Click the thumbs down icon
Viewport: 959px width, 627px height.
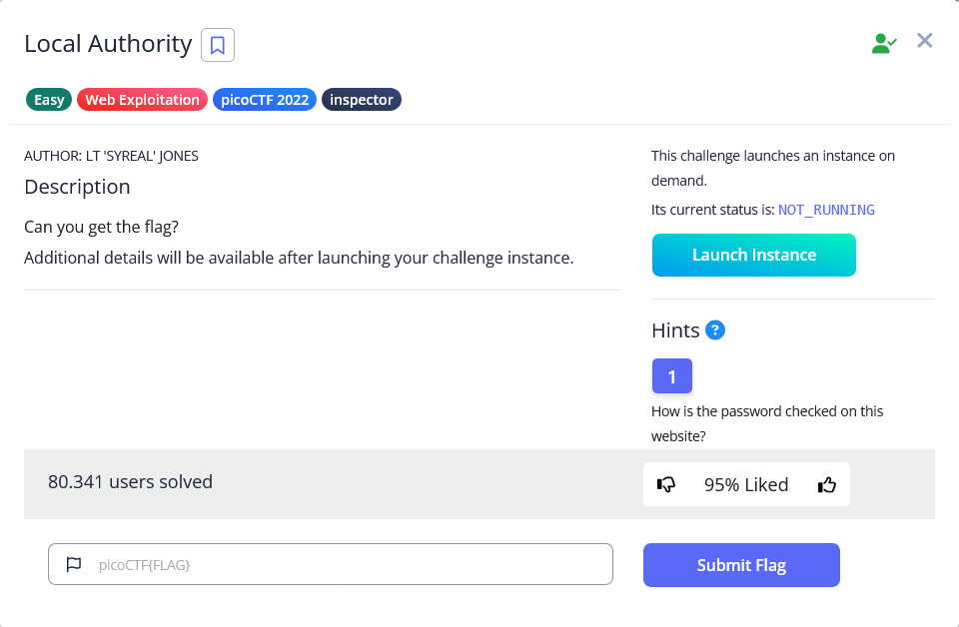[666, 485]
